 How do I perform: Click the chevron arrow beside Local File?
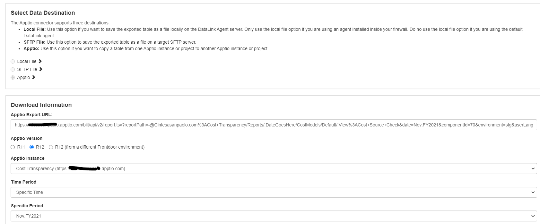40,61
